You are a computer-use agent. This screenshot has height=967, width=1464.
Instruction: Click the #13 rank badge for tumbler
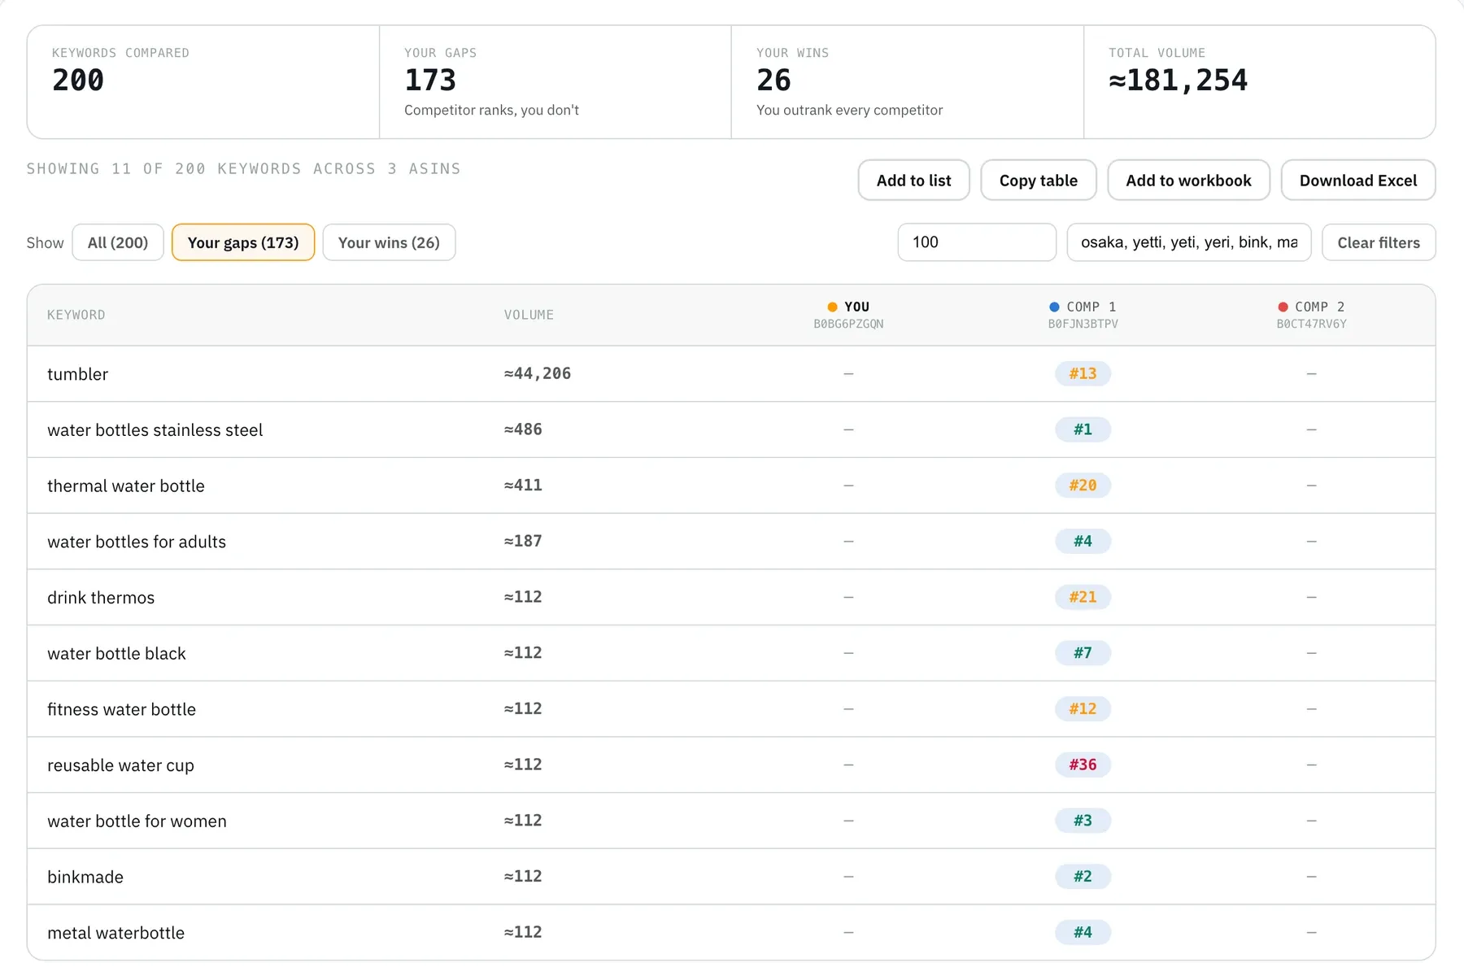pos(1083,373)
